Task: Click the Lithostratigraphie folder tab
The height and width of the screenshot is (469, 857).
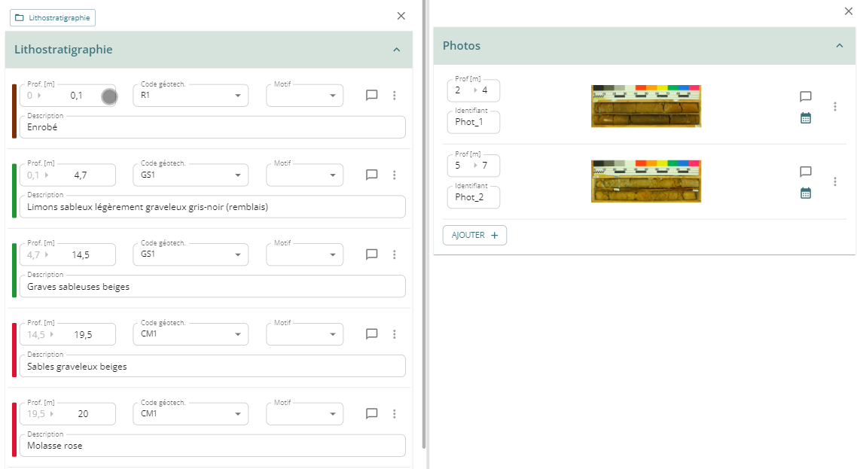Action: click(53, 17)
